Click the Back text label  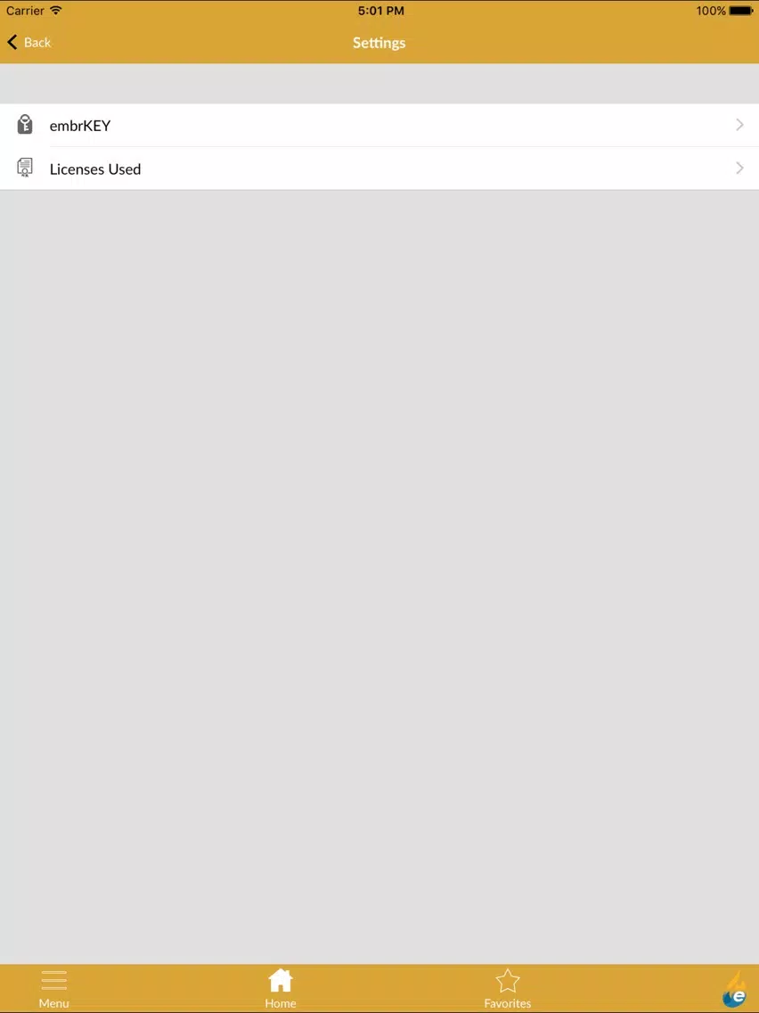37,43
